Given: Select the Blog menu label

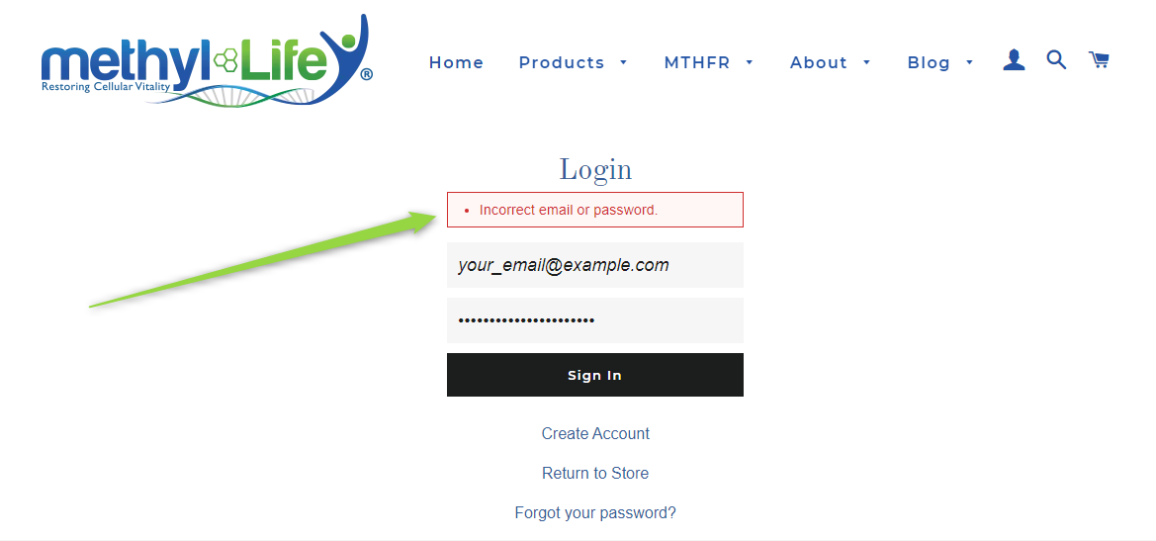Looking at the screenshot, I should coord(929,62).
